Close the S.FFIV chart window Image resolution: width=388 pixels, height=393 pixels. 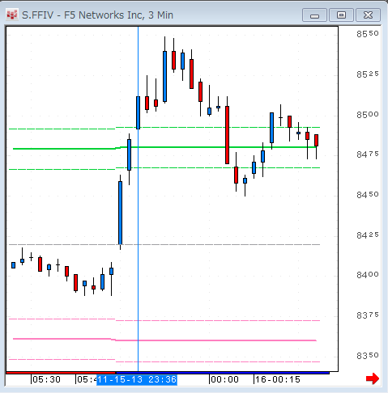[368, 15]
